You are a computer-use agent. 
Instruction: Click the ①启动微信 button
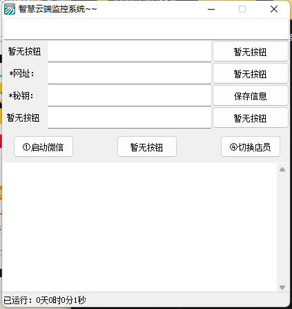[x=43, y=147]
